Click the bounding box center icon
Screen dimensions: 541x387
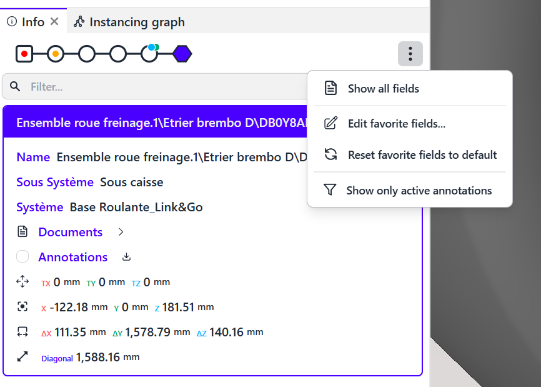pyautogui.click(x=22, y=307)
